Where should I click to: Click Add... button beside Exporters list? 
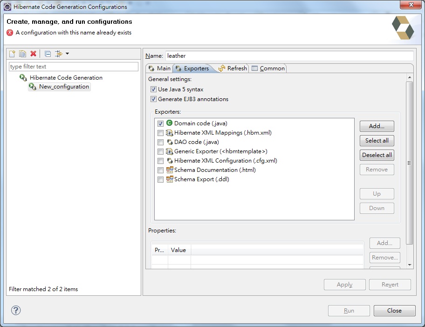(377, 126)
